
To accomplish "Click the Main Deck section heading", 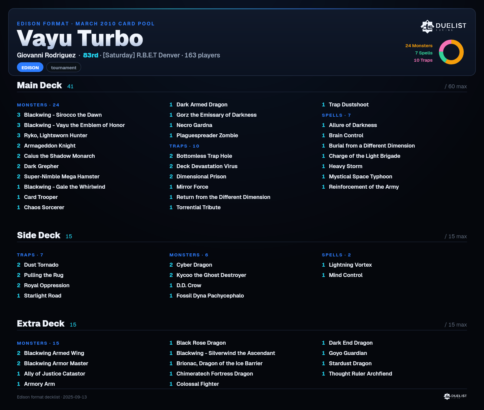I will point(39,85).
